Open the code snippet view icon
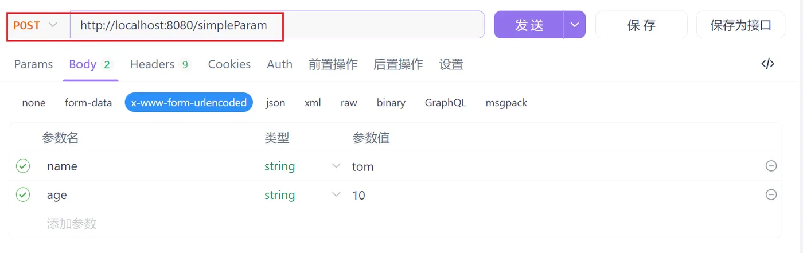803x253 pixels. click(767, 64)
